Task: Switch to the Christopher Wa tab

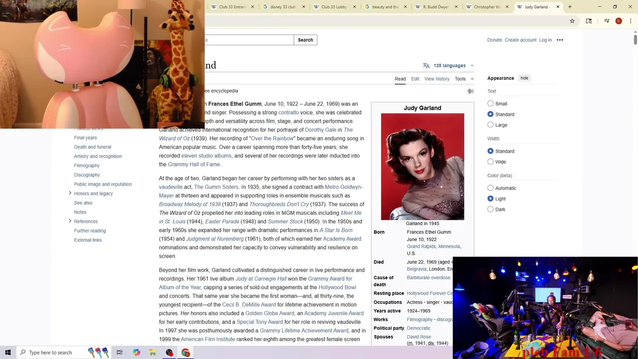Action: tap(487, 7)
